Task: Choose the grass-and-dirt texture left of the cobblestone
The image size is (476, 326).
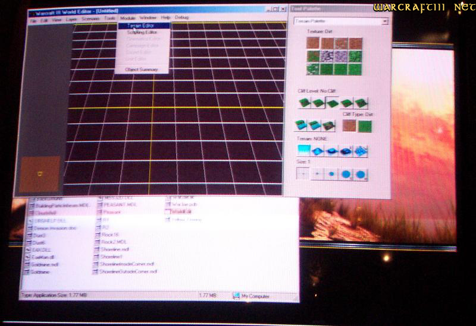Action: [x=313, y=56]
